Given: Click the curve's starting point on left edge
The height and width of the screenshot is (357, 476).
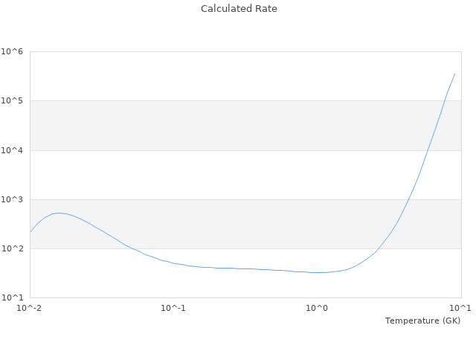Looking at the screenshot, I should click(30, 231).
